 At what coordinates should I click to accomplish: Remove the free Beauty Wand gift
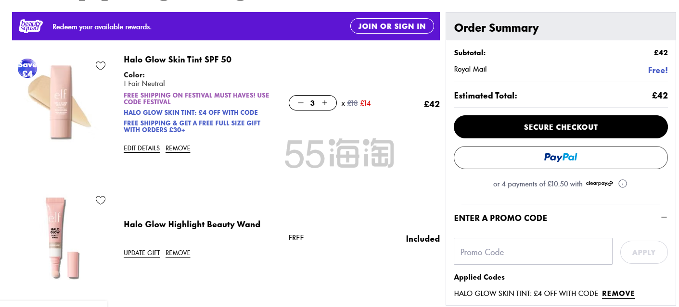(178, 253)
